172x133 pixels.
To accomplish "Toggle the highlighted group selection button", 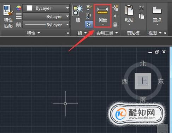I will [89, 25].
